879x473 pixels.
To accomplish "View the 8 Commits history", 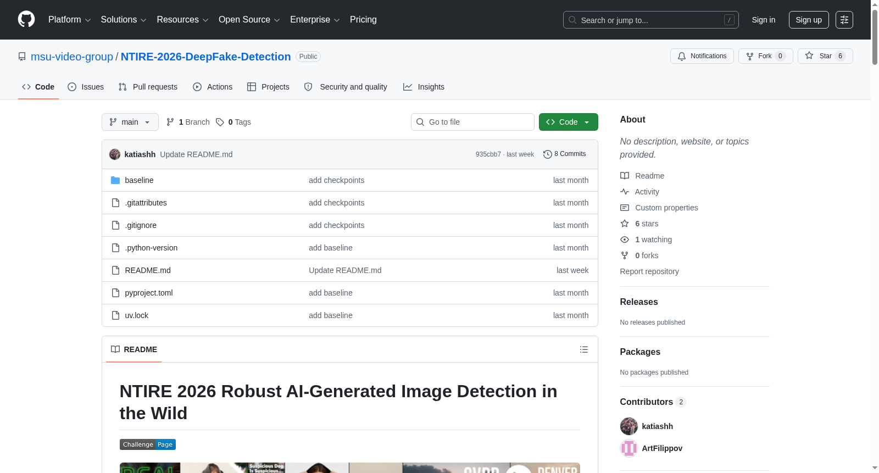I will [564, 154].
